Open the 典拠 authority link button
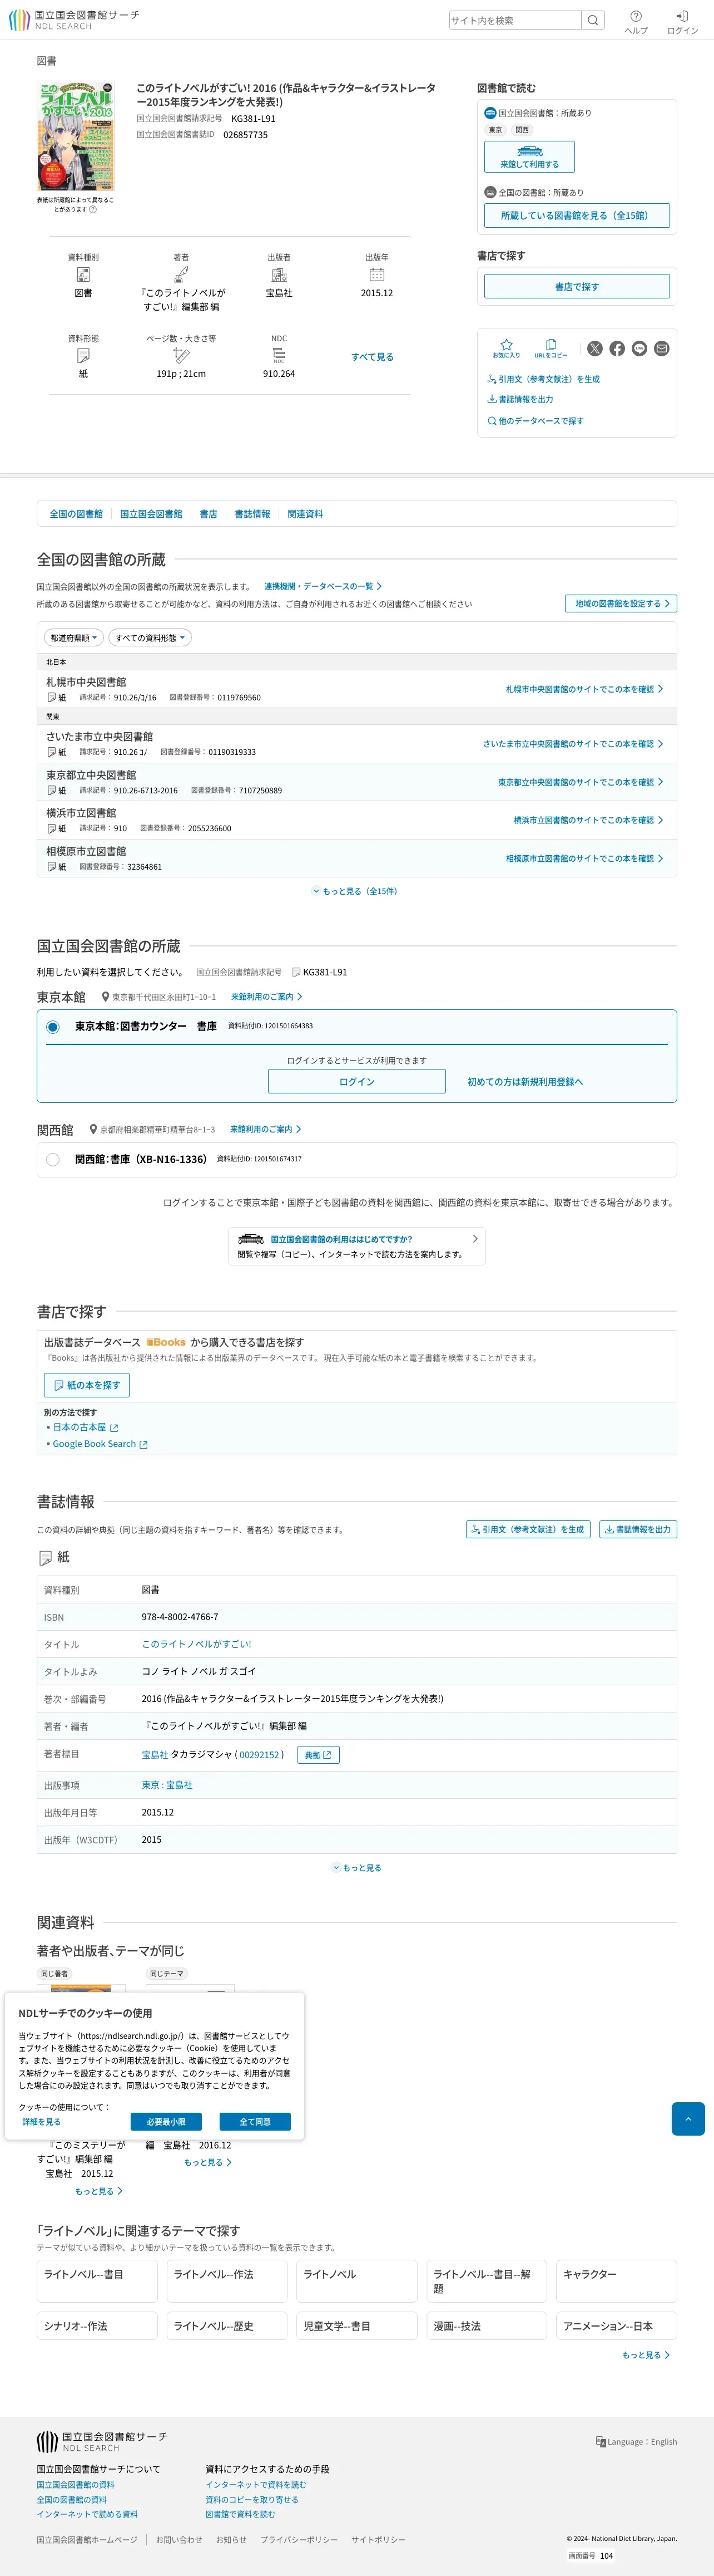The height and width of the screenshot is (2576, 714). click(319, 1755)
